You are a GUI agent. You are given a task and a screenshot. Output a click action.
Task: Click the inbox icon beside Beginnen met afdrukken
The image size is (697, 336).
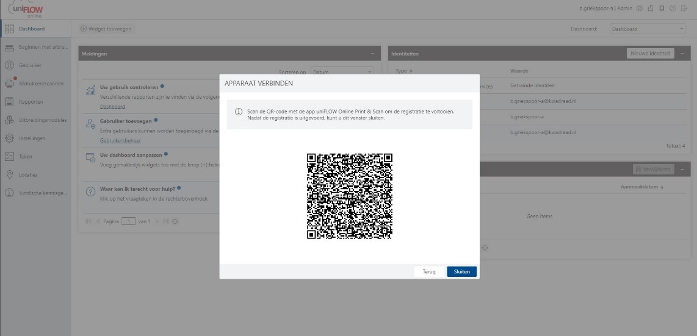point(9,47)
